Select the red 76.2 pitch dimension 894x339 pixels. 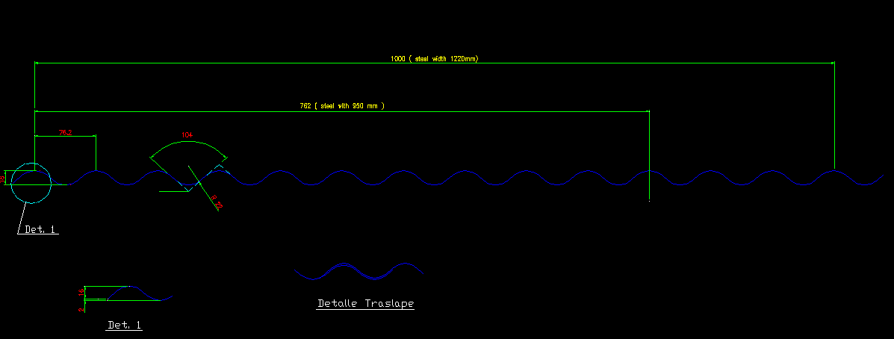(65, 132)
